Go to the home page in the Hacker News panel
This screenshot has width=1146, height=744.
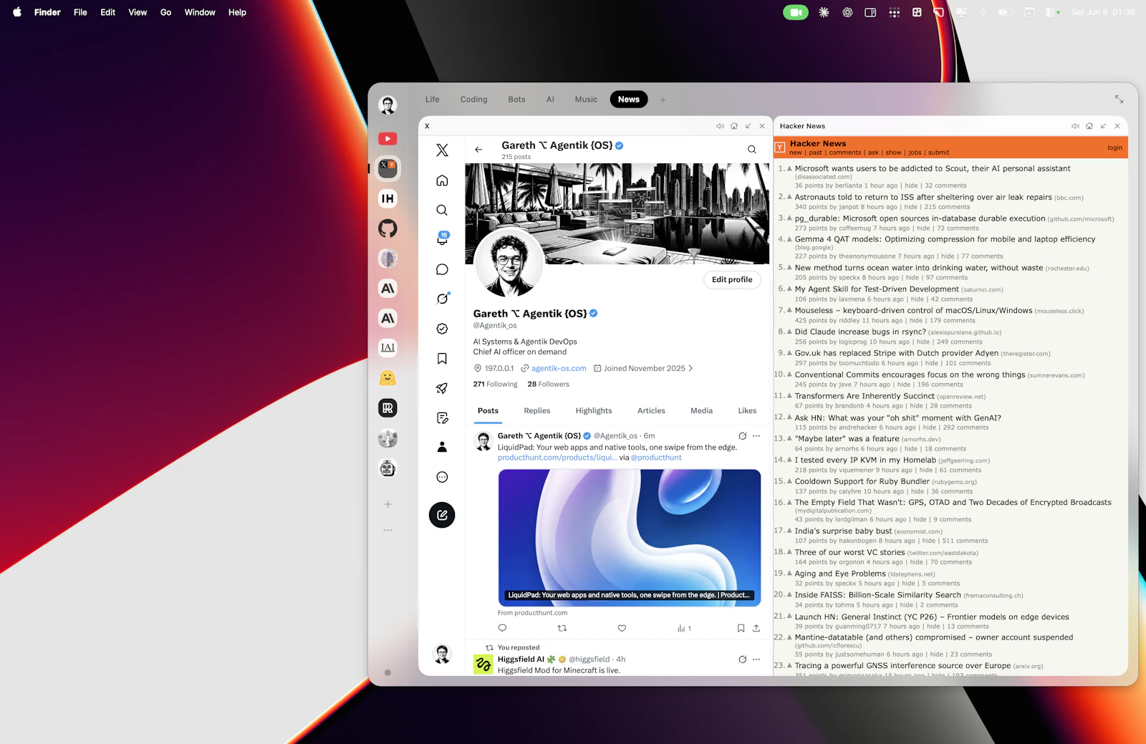[1089, 126]
